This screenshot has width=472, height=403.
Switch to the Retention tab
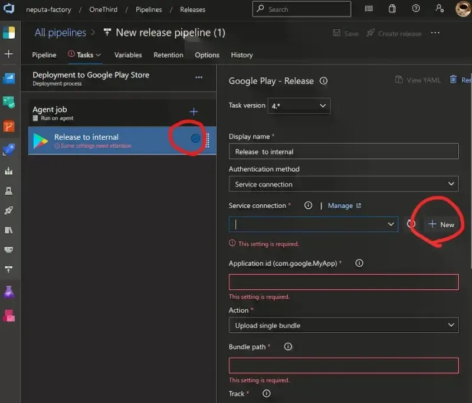pos(168,55)
